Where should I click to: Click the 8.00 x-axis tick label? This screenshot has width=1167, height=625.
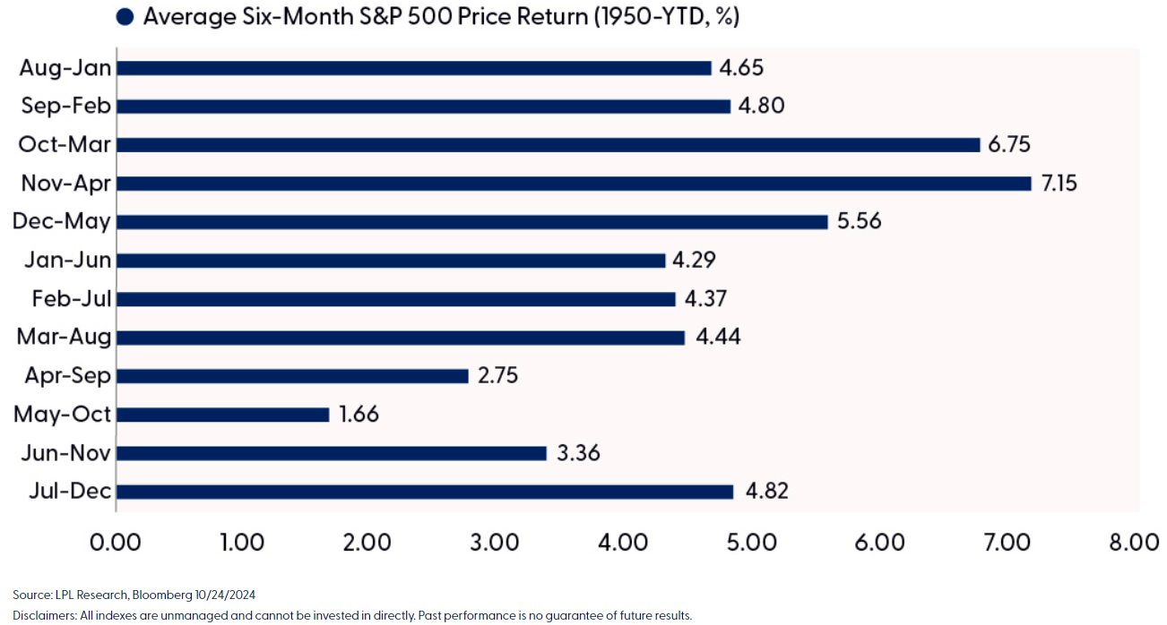(1134, 544)
